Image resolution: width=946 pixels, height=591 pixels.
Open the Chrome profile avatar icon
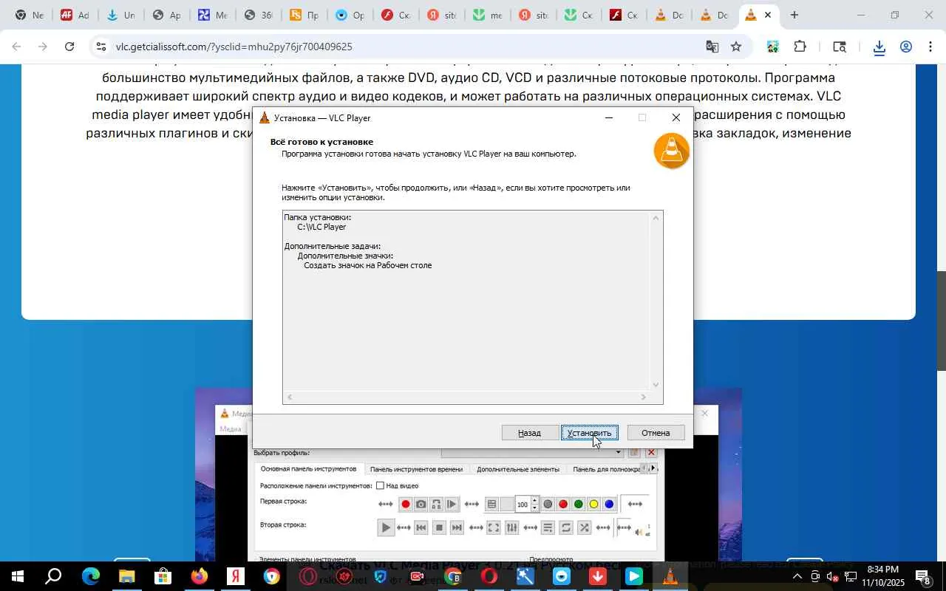[x=906, y=47]
